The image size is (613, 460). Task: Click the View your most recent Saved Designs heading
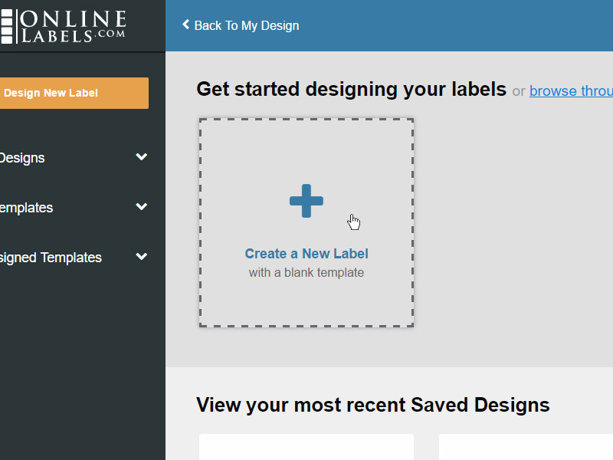pyautogui.click(x=373, y=405)
